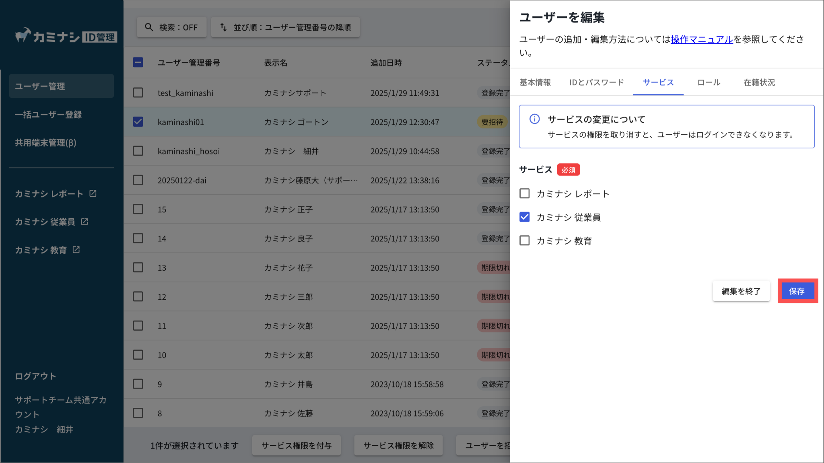Screen dimensions: 824x463
Task: Click user ID 20250122-dai
Action: pos(182,180)
